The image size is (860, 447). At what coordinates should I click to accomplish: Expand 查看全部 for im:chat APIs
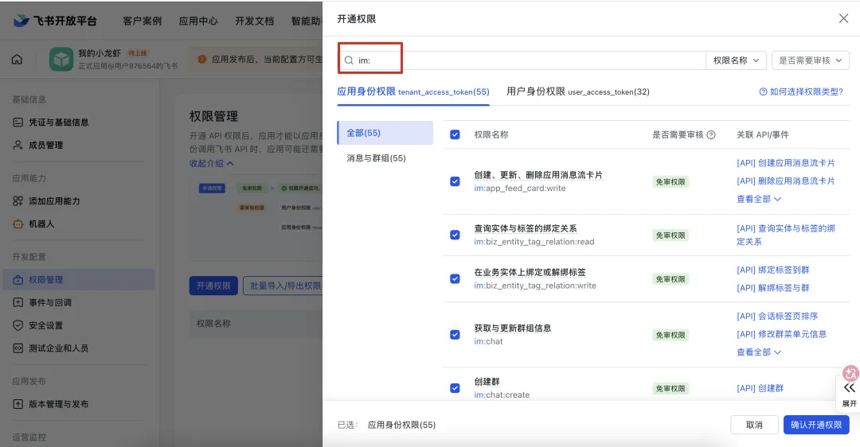point(759,352)
